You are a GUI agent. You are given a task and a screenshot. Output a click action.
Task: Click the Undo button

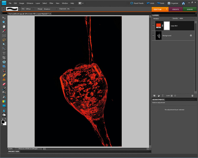(x=150, y=3)
